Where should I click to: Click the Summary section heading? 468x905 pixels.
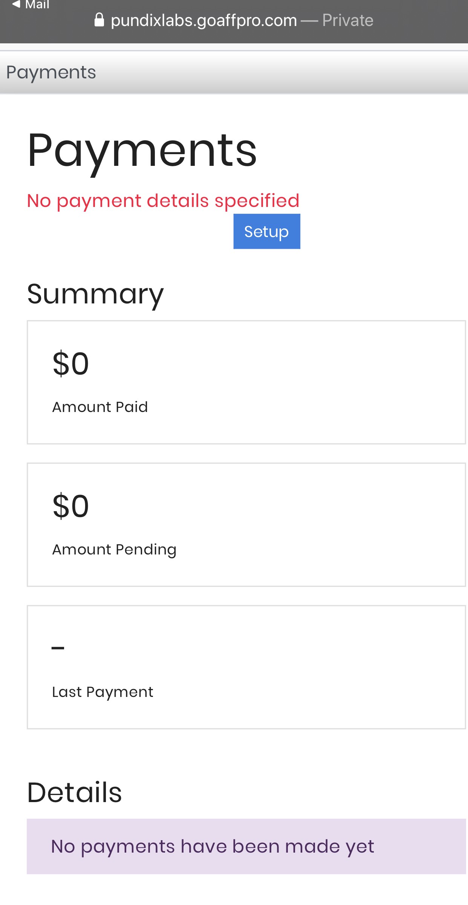tap(95, 294)
